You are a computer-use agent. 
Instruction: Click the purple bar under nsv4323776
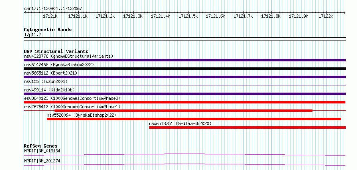click(185, 60)
